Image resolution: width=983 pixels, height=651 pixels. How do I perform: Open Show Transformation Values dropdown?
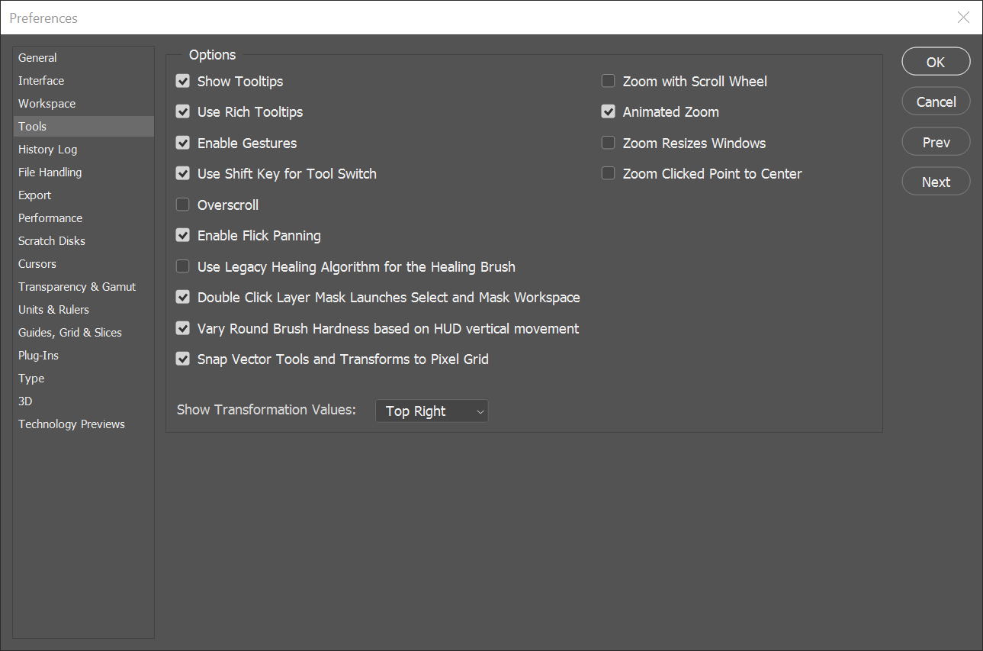click(432, 411)
